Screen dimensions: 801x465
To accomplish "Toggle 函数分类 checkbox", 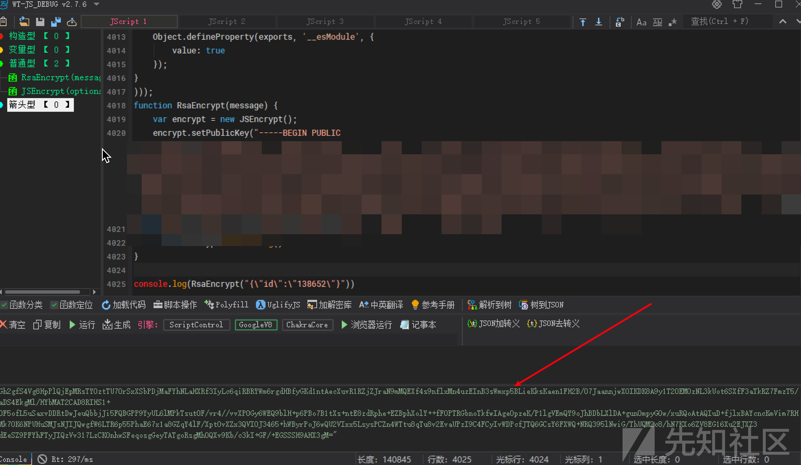I will [22, 305].
